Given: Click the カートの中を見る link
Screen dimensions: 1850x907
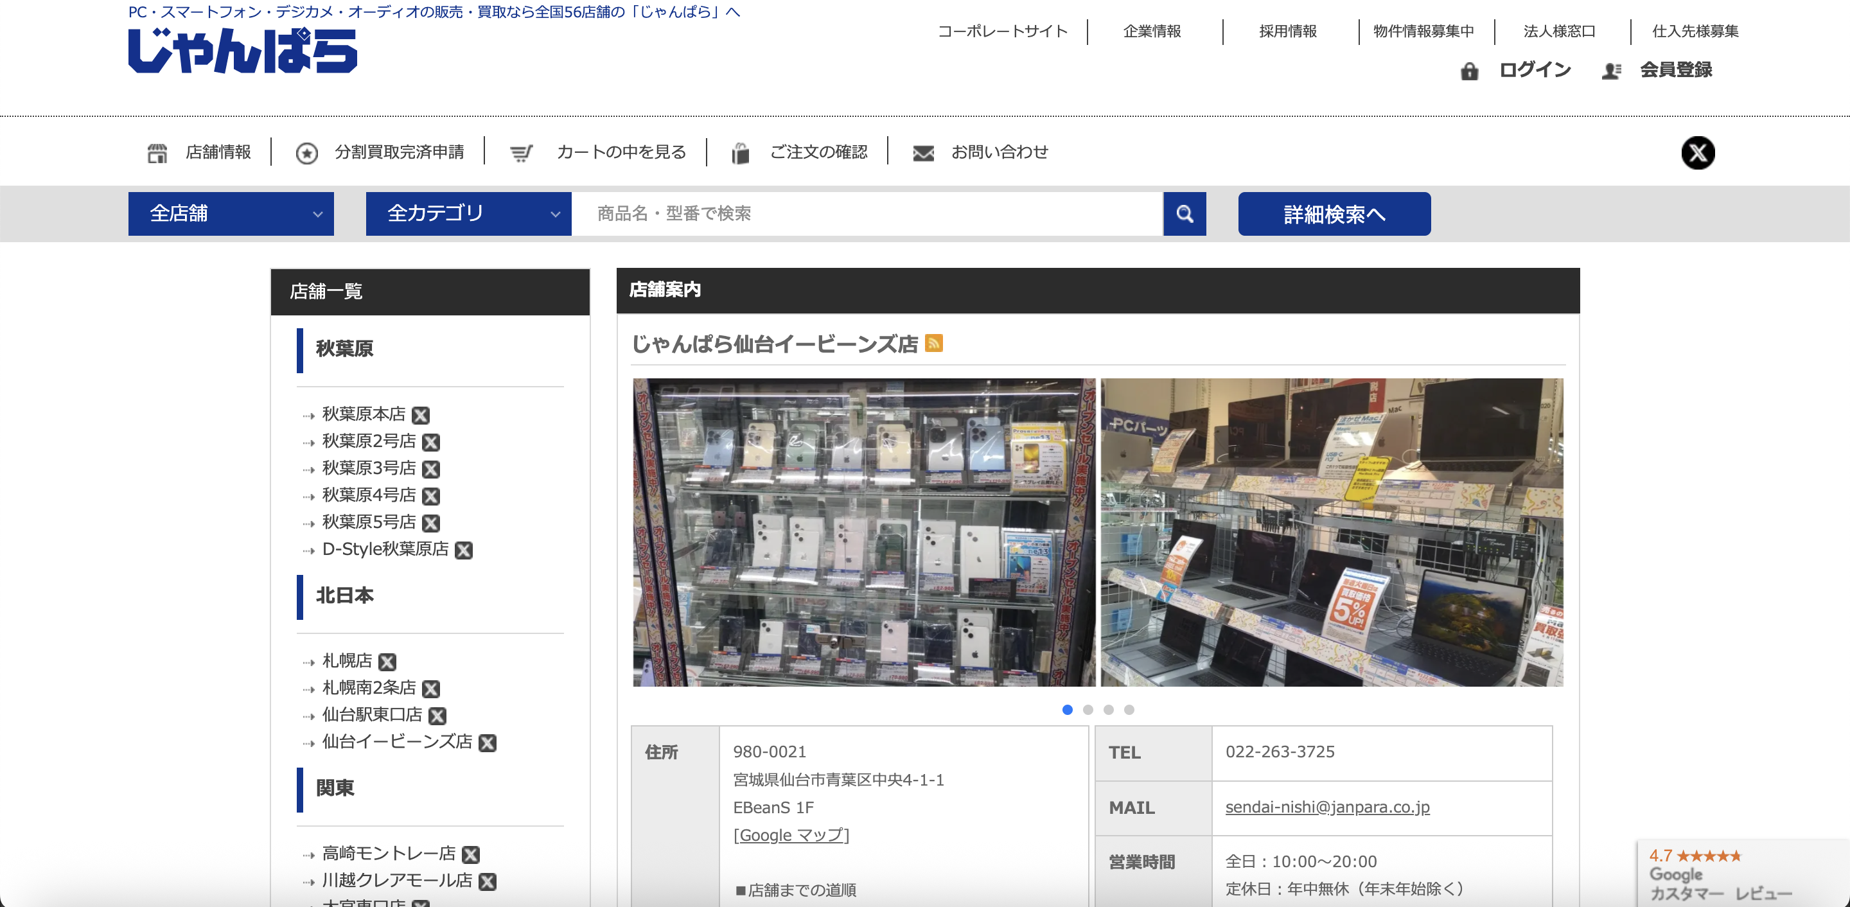Looking at the screenshot, I should (x=621, y=152).
